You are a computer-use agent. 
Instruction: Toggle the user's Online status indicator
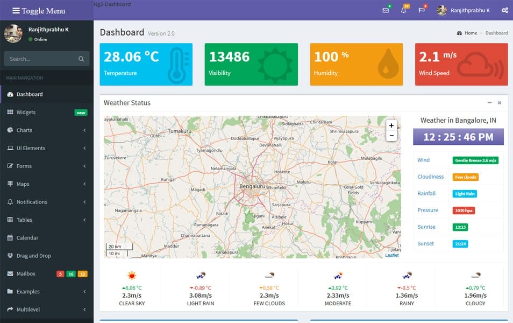[x=31, y=39]
